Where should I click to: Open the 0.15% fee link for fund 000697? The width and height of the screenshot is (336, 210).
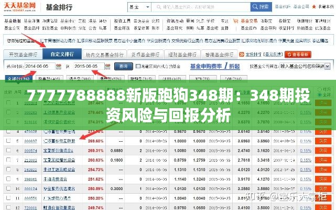tap(305, 141)
